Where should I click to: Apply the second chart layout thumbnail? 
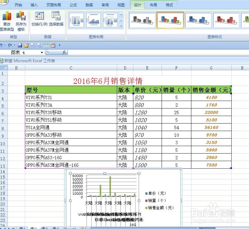click(x=93, y=20)
